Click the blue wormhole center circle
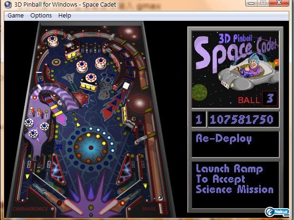 pos(91,148)
